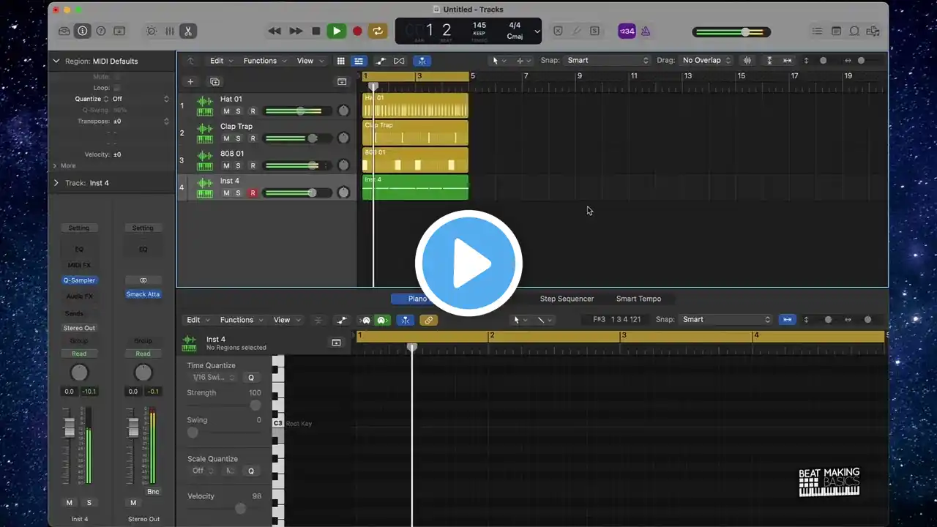Click the Q-Sampler instrument slot
Image resolution: width=937 pixels, height=527 pixels.
tap(79, 280)
